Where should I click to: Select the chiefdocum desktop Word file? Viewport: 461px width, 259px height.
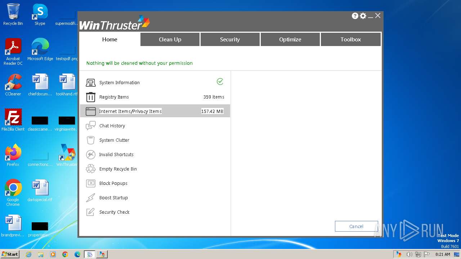coord(40,85)
